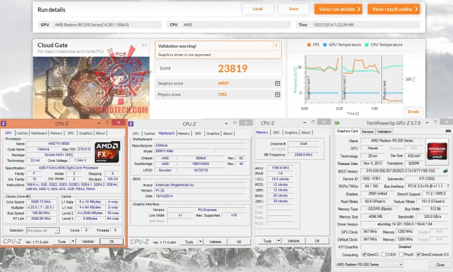Click OK in Memory CPU-Z window
This screenshot has height=272, width=453.
tap(317, 241)
